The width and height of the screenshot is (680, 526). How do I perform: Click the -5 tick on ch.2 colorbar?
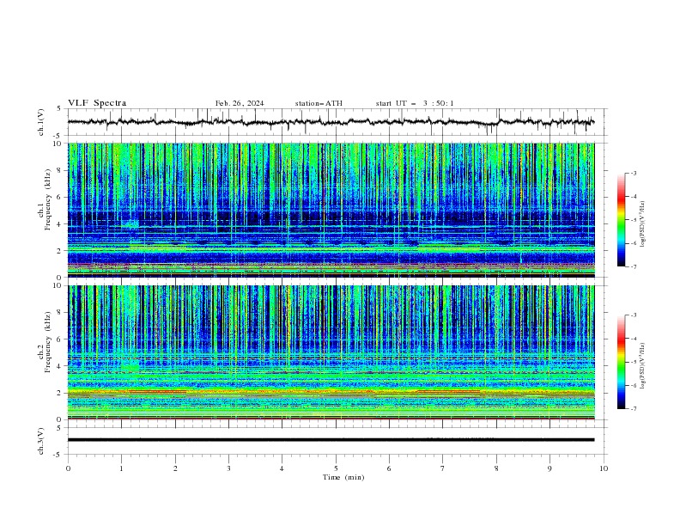(633, 362)
